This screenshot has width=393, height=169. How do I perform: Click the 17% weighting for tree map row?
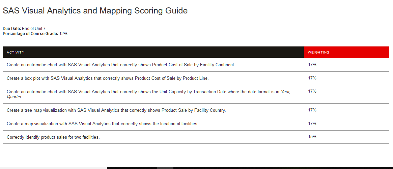pos(312,110)
